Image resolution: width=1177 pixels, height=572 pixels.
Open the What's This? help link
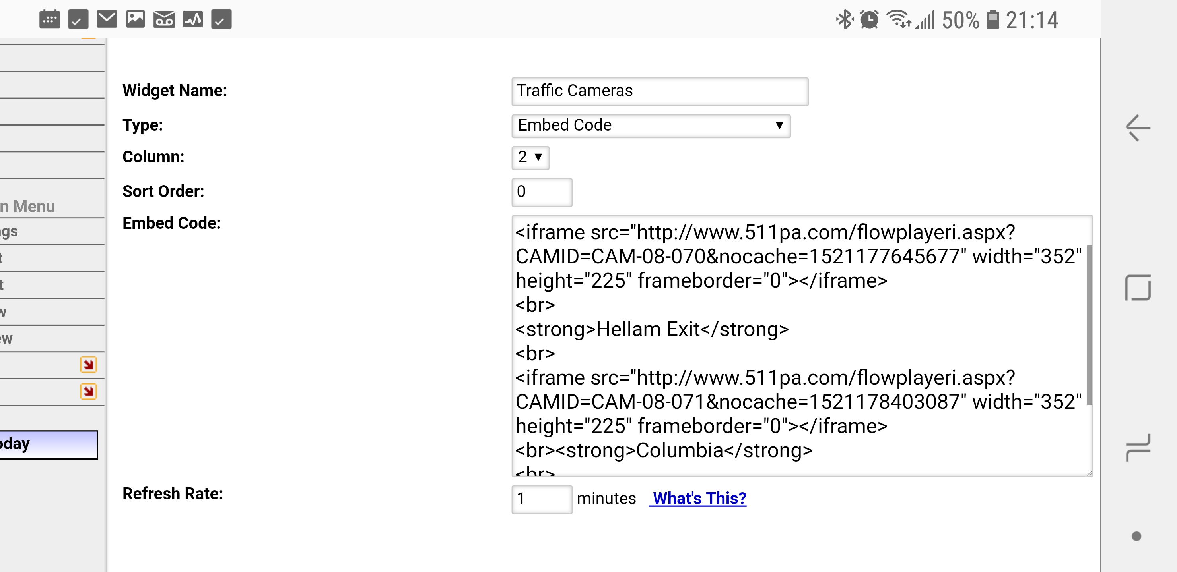699,498
